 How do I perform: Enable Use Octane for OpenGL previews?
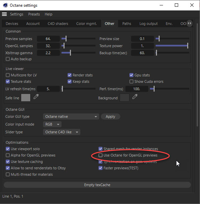101,155
